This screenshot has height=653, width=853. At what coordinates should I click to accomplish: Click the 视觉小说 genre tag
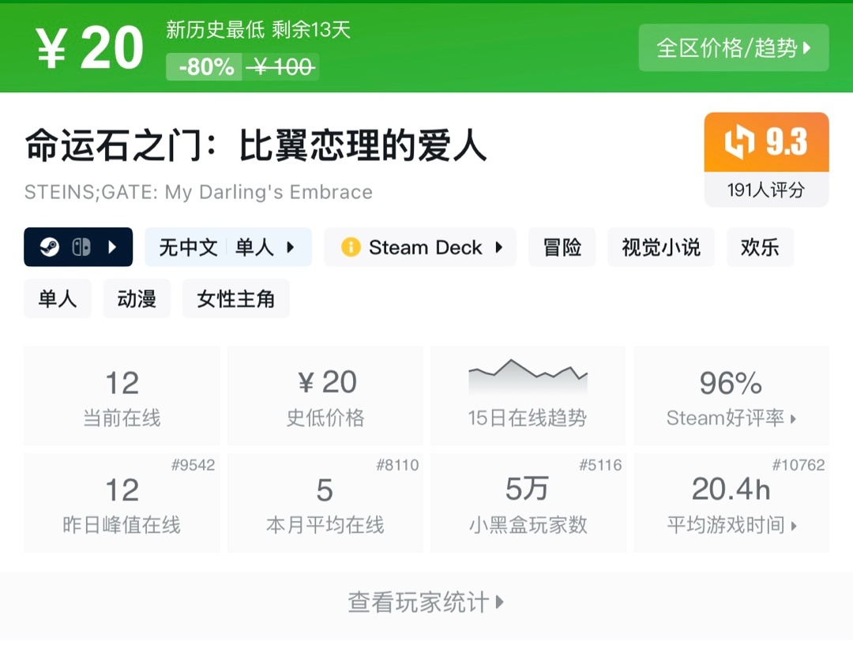point(661,247)
